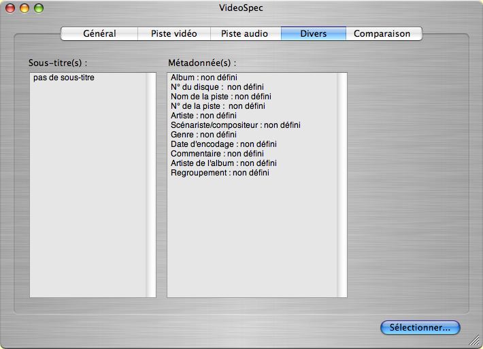
Task: Select 'Regroupement : non défini' line
Action: point(220,173)
